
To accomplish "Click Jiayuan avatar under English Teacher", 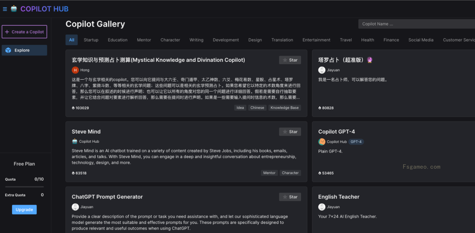I will tap(322, 207).
